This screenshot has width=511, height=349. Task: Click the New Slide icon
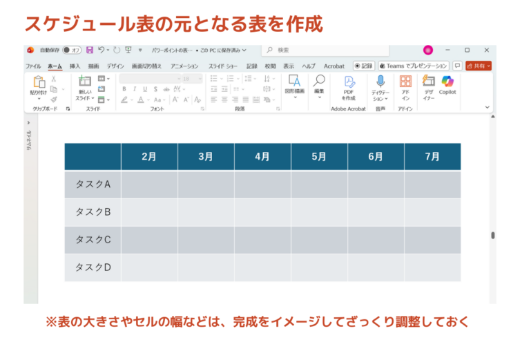click(x=85, y=81)
